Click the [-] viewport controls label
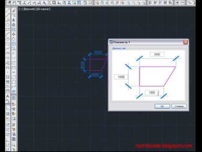Screen dimensions: 202x152 pos(21,9)
